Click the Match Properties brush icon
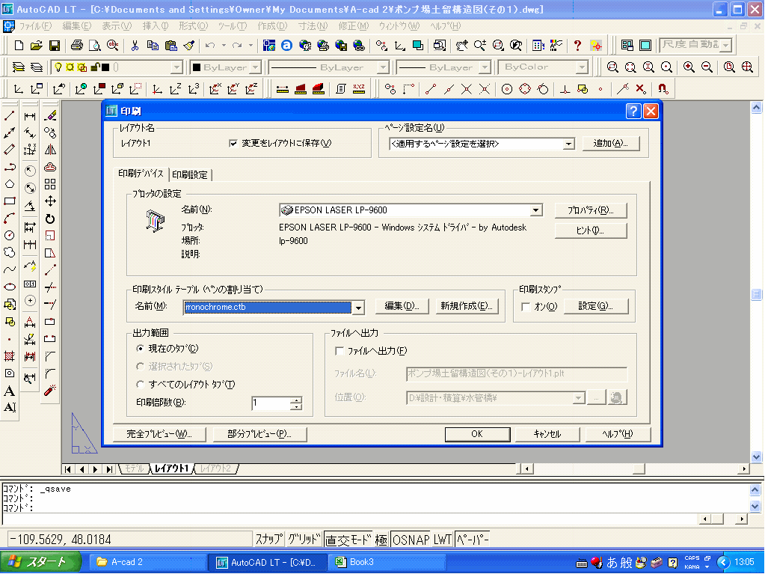This screenshot has height=574, width=765. coord(188,46)
